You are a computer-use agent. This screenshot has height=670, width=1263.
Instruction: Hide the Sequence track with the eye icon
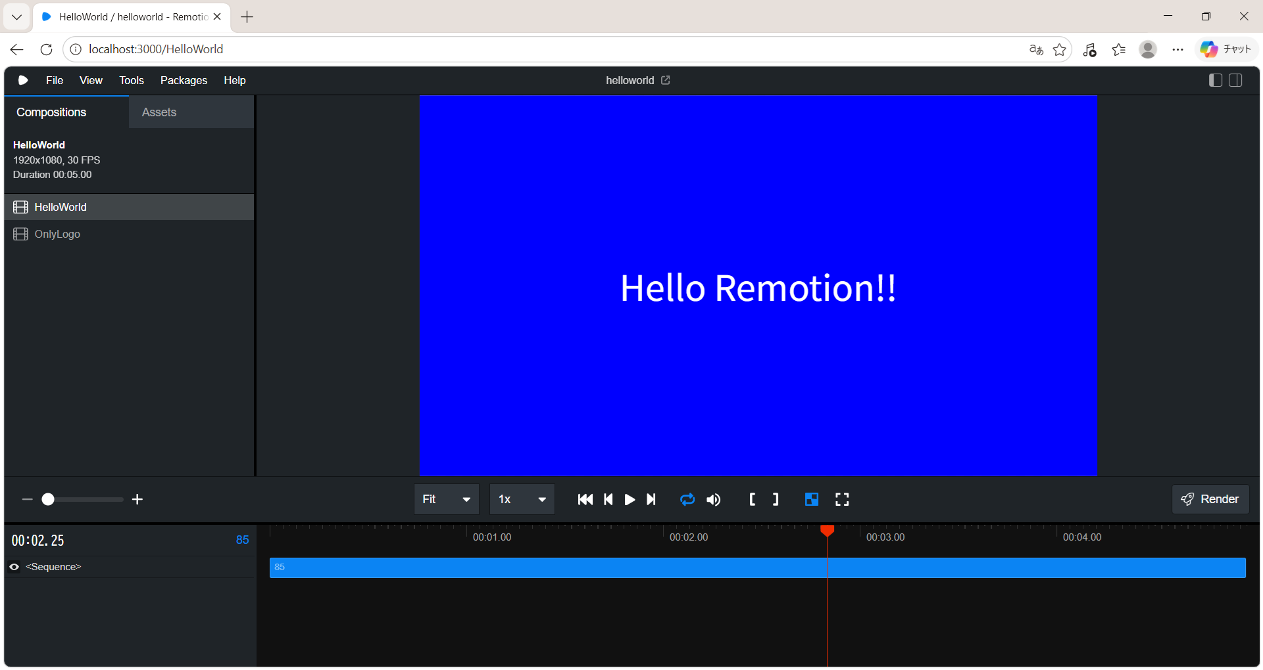[14, 567]
